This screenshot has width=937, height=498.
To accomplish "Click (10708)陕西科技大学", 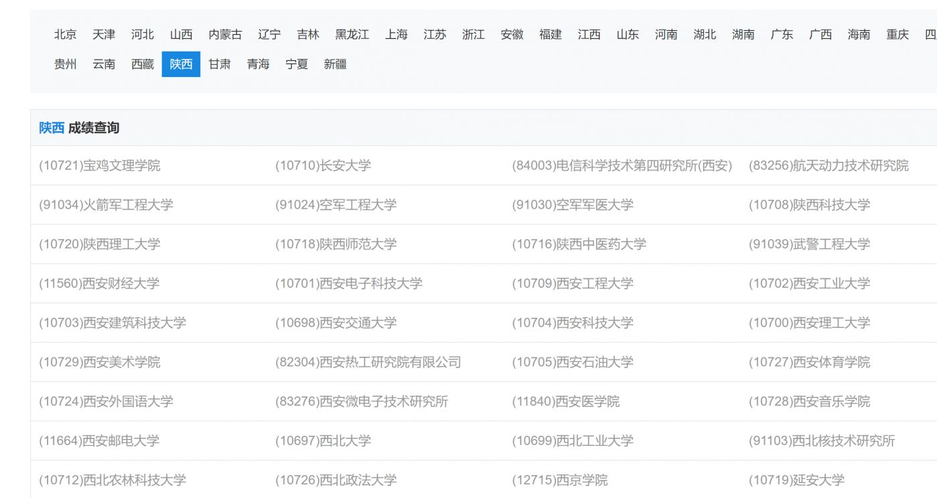I will point(809,205).
